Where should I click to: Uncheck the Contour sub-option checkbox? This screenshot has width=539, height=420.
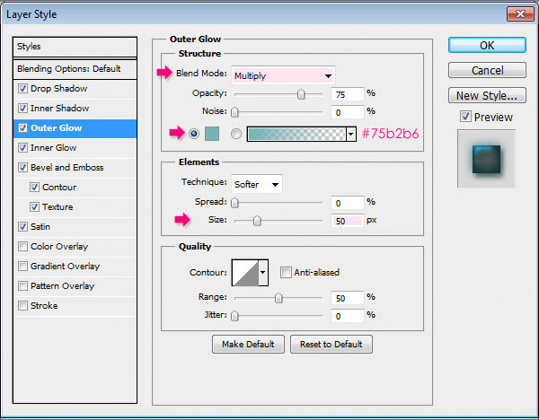point(34,188)
